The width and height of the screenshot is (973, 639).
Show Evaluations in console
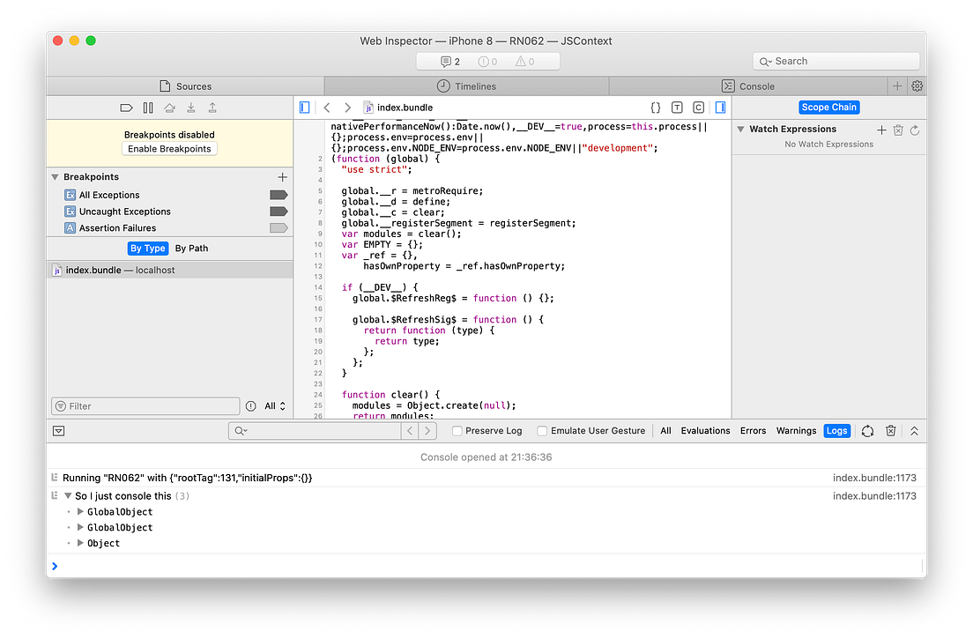click(705, 430)
